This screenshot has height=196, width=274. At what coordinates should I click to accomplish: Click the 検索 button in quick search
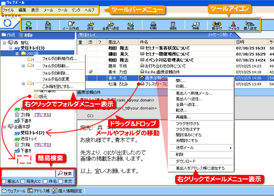click(x=65, y=173)
